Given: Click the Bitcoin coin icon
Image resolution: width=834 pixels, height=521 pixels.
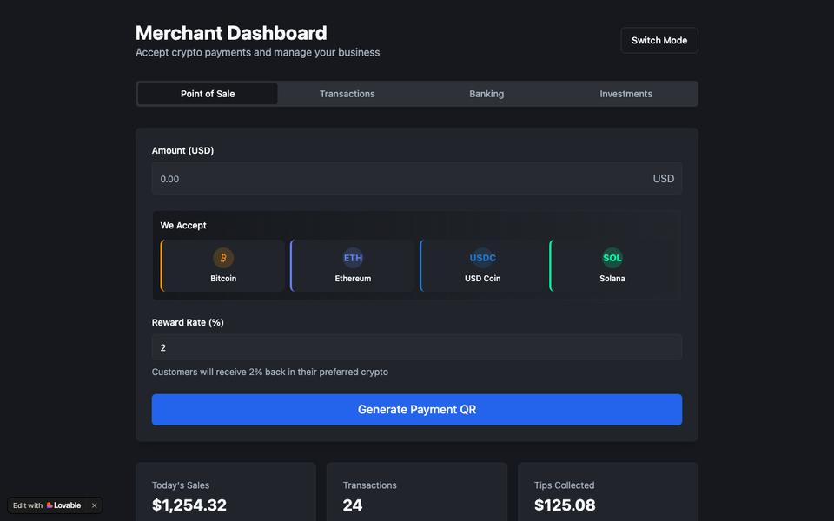Looking at the screenshot, I should [x=223, y=258].
